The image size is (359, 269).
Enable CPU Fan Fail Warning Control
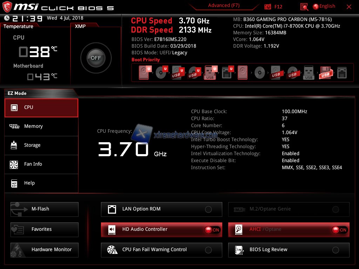click(x=208, y=250)
